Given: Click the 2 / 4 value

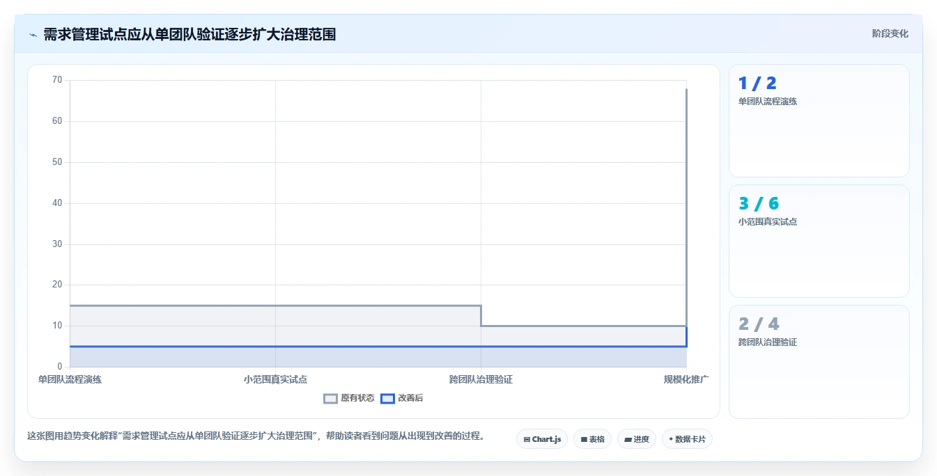Looking at the screenshot, I should click(x=759, y=324).
